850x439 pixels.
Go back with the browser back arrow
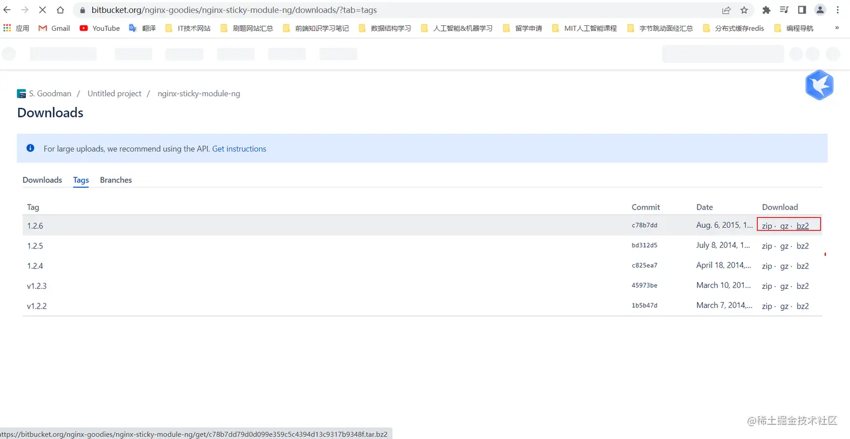[x=7, y=10]
